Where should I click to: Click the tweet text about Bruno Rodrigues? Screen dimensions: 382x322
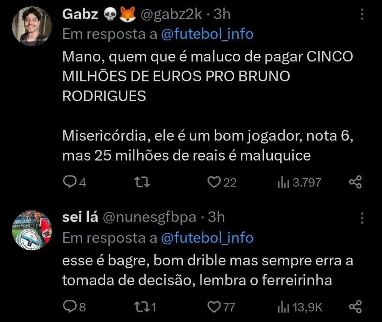point(187,76)
